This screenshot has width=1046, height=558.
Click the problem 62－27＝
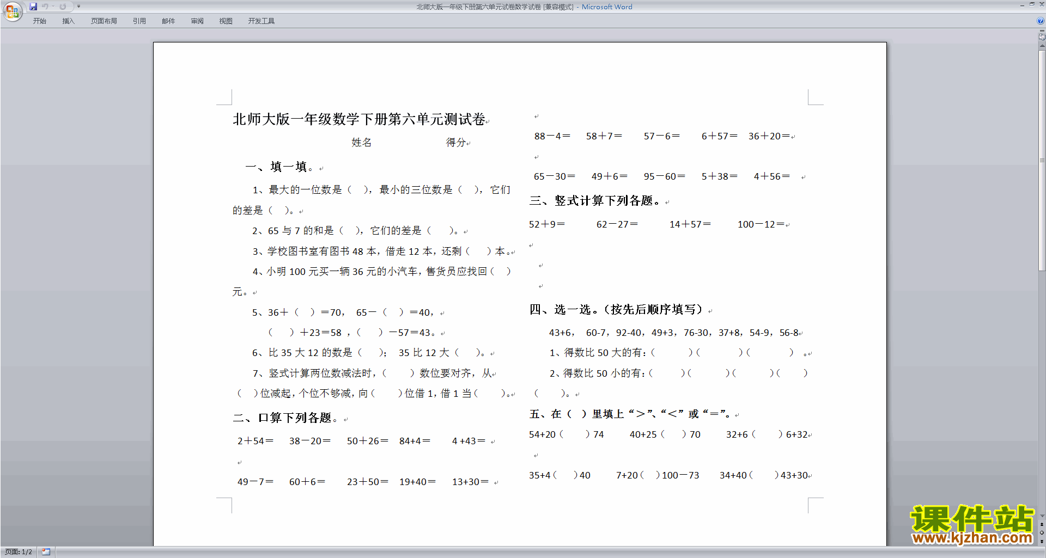(617, 224)
